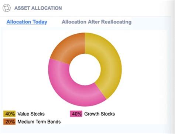Image resolution: width=175 pixels, height=134 pixels.
Task: Click the Growth Stocks legend label
Action: coord(99,114)
